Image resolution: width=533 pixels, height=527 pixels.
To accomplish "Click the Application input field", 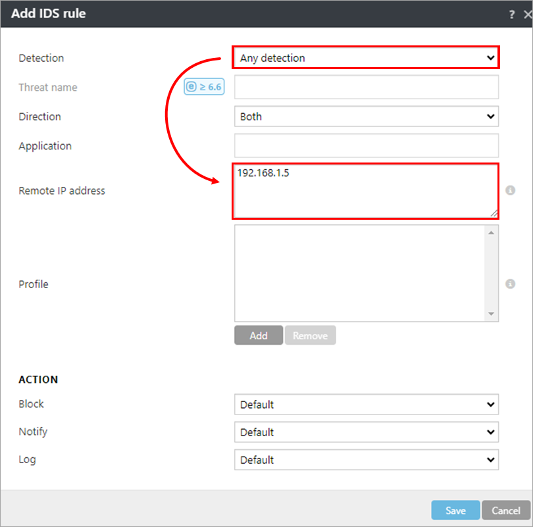I will (366, 145).
